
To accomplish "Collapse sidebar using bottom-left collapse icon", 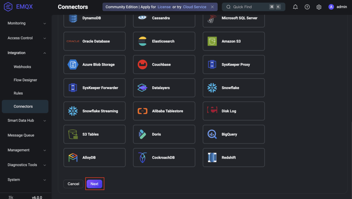I will pyautogui.click(x=11, y=197).
